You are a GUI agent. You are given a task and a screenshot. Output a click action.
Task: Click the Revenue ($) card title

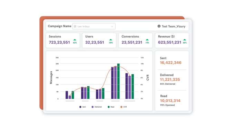(x=166, y=37)
